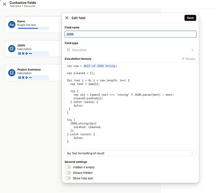Click the dropdown arrow on text formatting

[x=192, y=153]
